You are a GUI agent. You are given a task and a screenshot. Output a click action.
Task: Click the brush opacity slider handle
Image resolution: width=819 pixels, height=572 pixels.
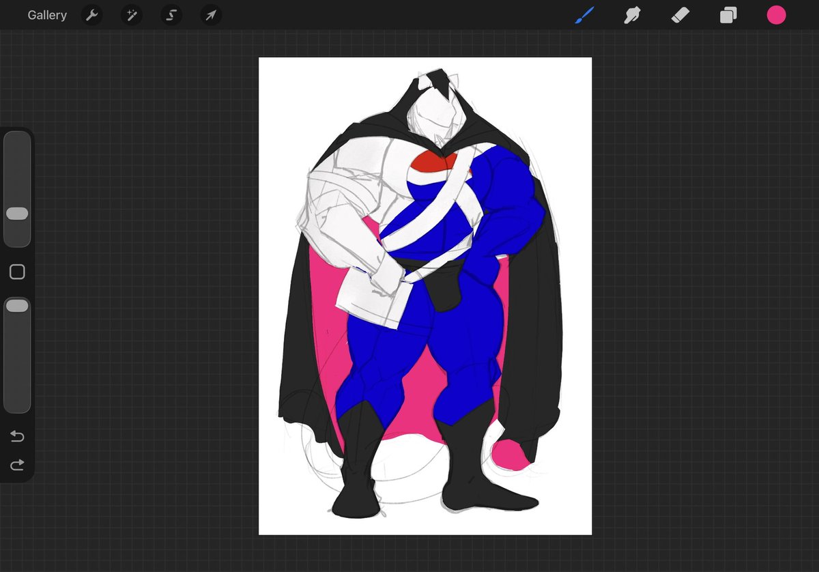coord(17,306)
